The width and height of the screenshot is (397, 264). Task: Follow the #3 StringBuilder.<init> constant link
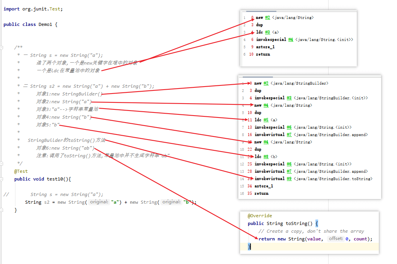pyautogui.click(x=289, y=98)
